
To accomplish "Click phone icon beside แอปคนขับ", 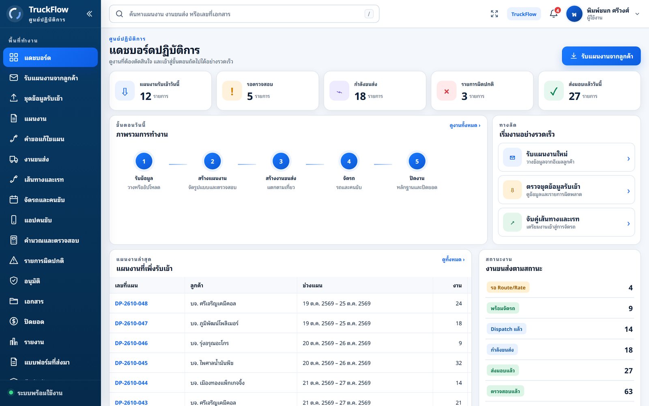I will [x=14, y=220].
